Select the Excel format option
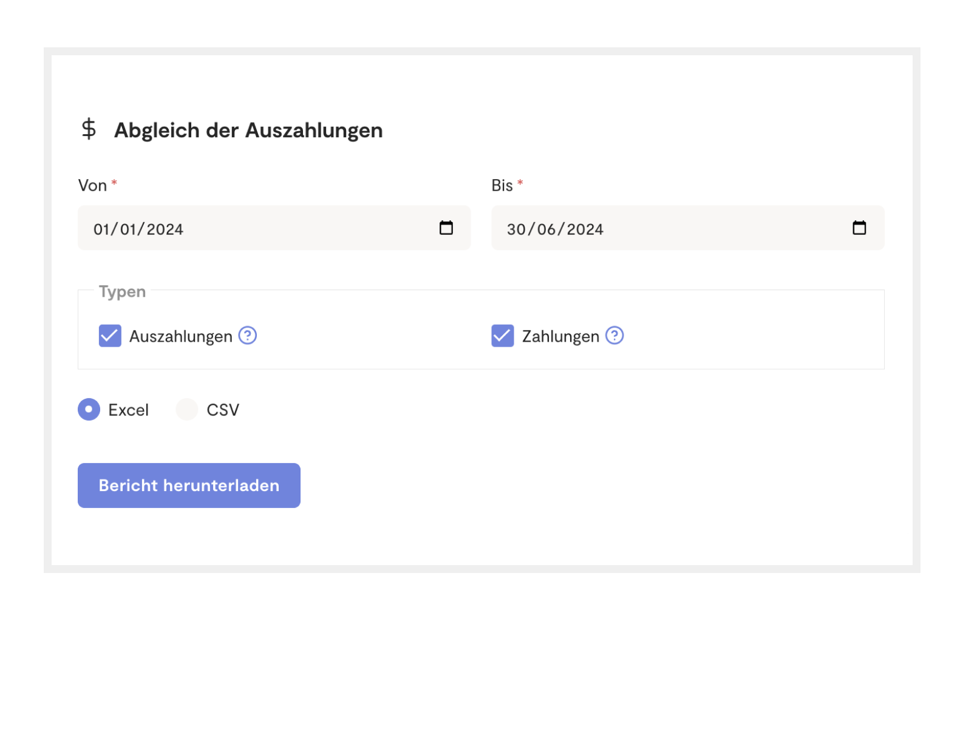Image resolution: width=963 pixels, height=749 pixels. [89, 410]
